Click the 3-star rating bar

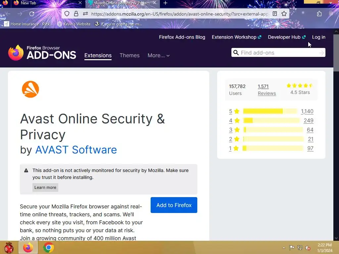pyautogui.click(x=273, y=130)
